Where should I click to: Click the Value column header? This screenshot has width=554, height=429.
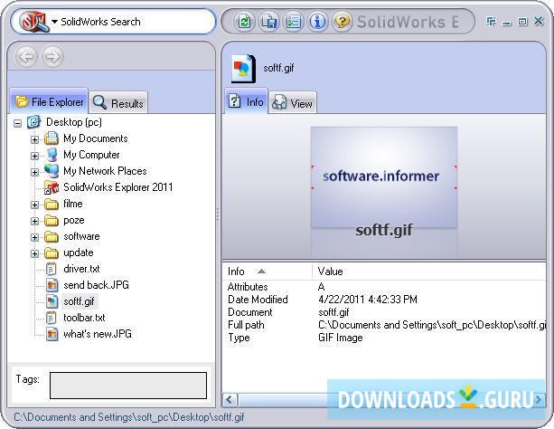(x=429, y=272)
